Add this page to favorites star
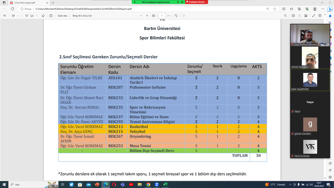334x188 pixels. pyautogui.click(x=275, y=9)
